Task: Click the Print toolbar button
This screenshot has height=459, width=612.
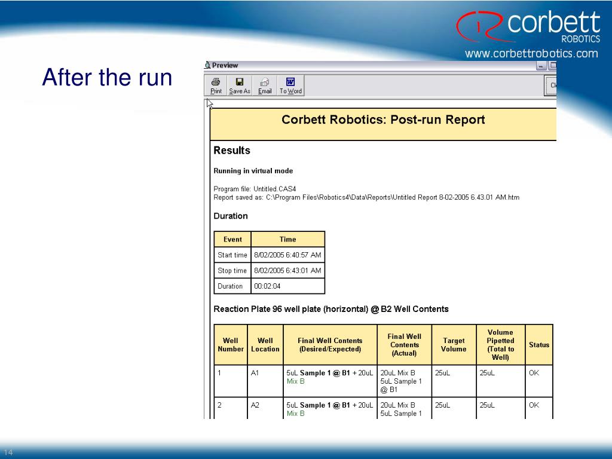Action: point(216,86)
